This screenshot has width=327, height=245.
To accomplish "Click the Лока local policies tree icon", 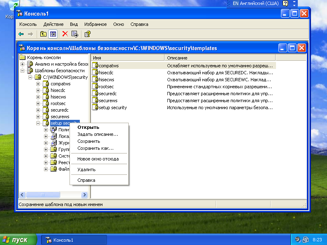I will [53, 136].
